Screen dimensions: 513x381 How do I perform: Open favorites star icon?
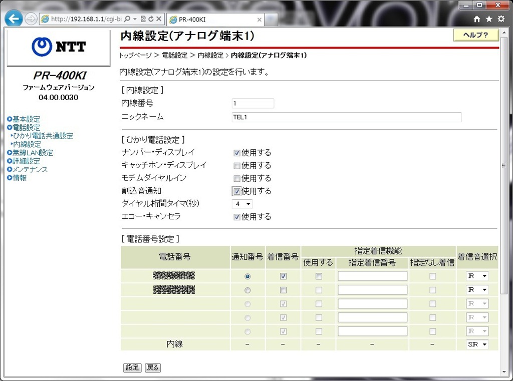click(489, 19)
